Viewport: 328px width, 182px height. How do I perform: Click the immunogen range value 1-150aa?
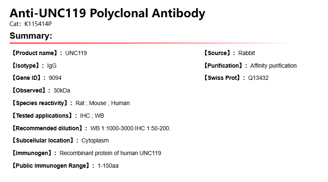(x=108, y=166)
